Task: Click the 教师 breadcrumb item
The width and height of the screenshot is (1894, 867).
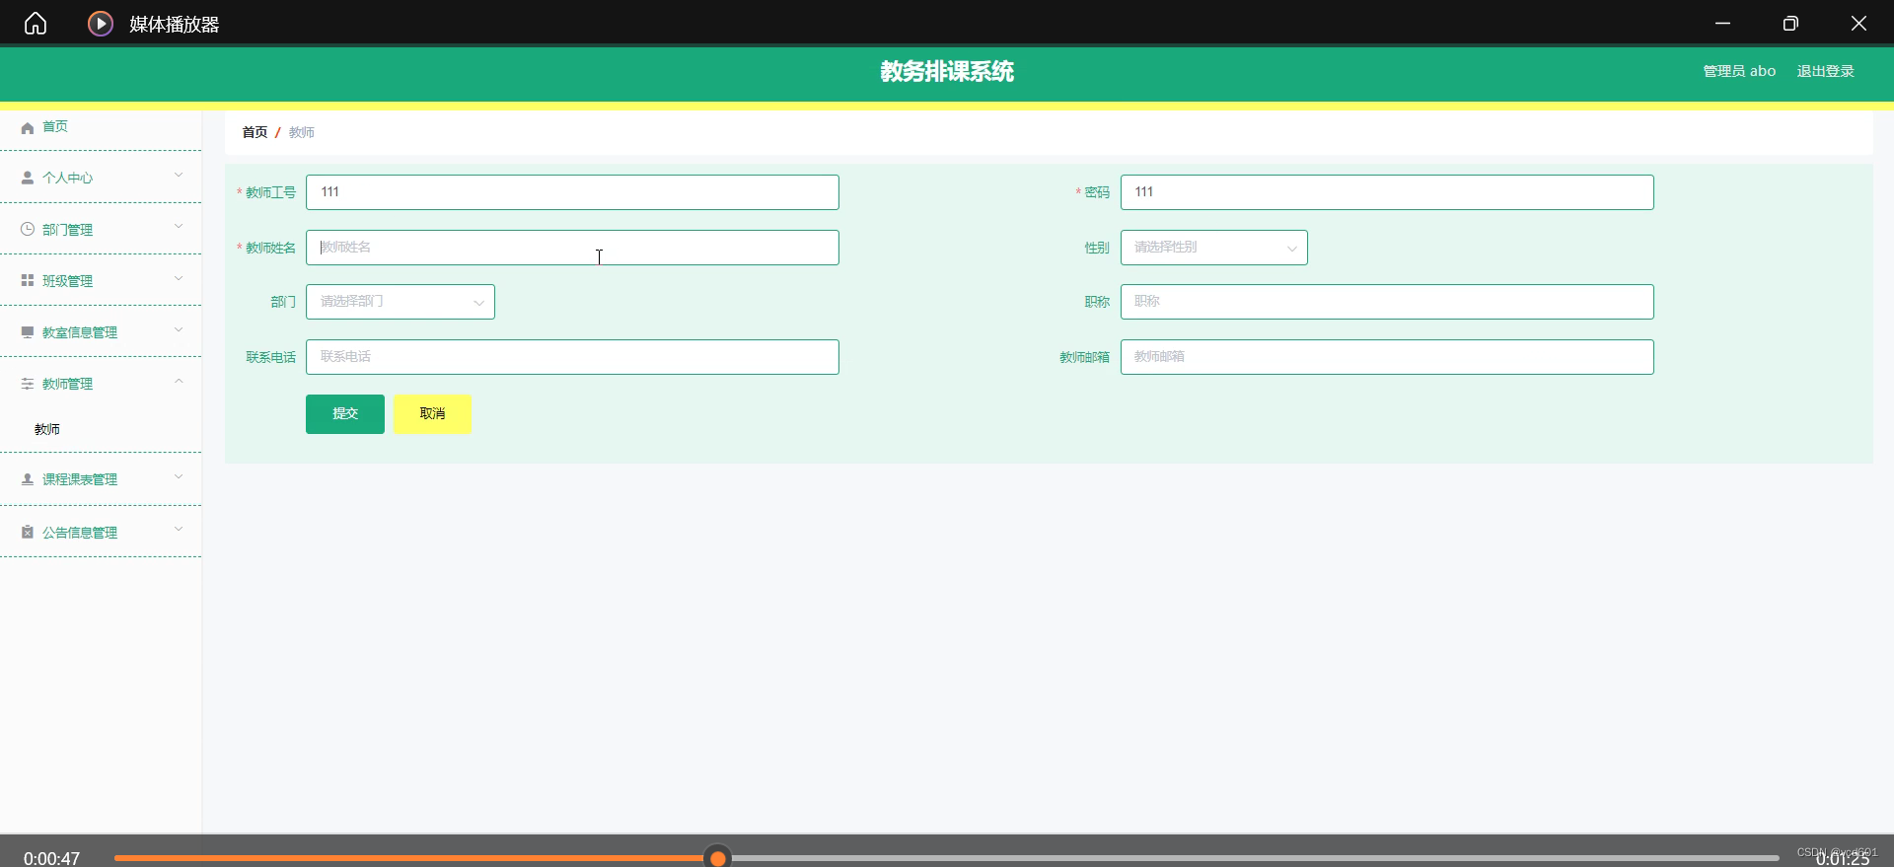Action: (302, 132)
